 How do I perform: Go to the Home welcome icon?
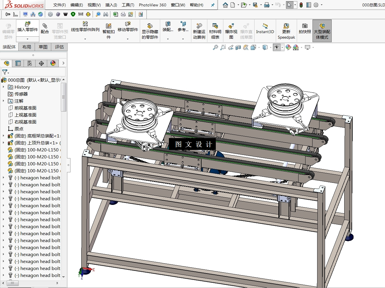click(225, 5)
